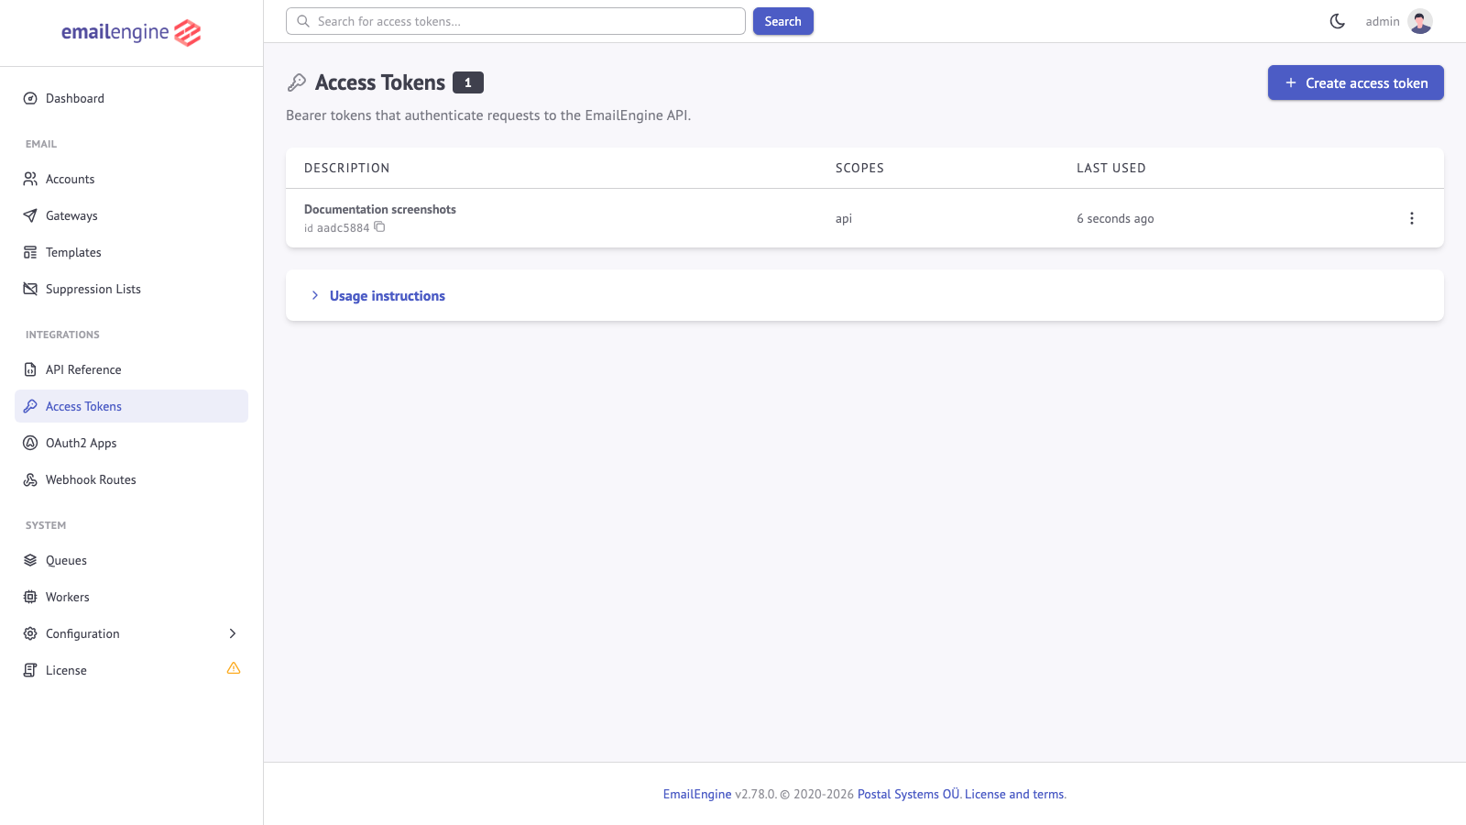Click the Search button
The height and width of the screenshot is (825, 1466).
point(783,21)
